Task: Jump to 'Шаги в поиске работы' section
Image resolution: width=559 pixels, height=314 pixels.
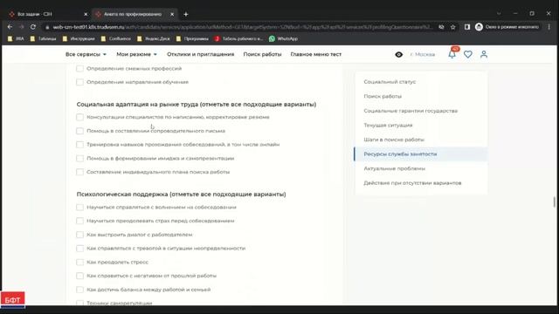Action: 394,140
